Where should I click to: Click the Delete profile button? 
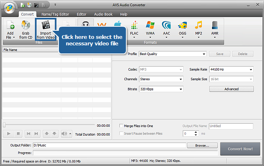click(x=243, y=54)
